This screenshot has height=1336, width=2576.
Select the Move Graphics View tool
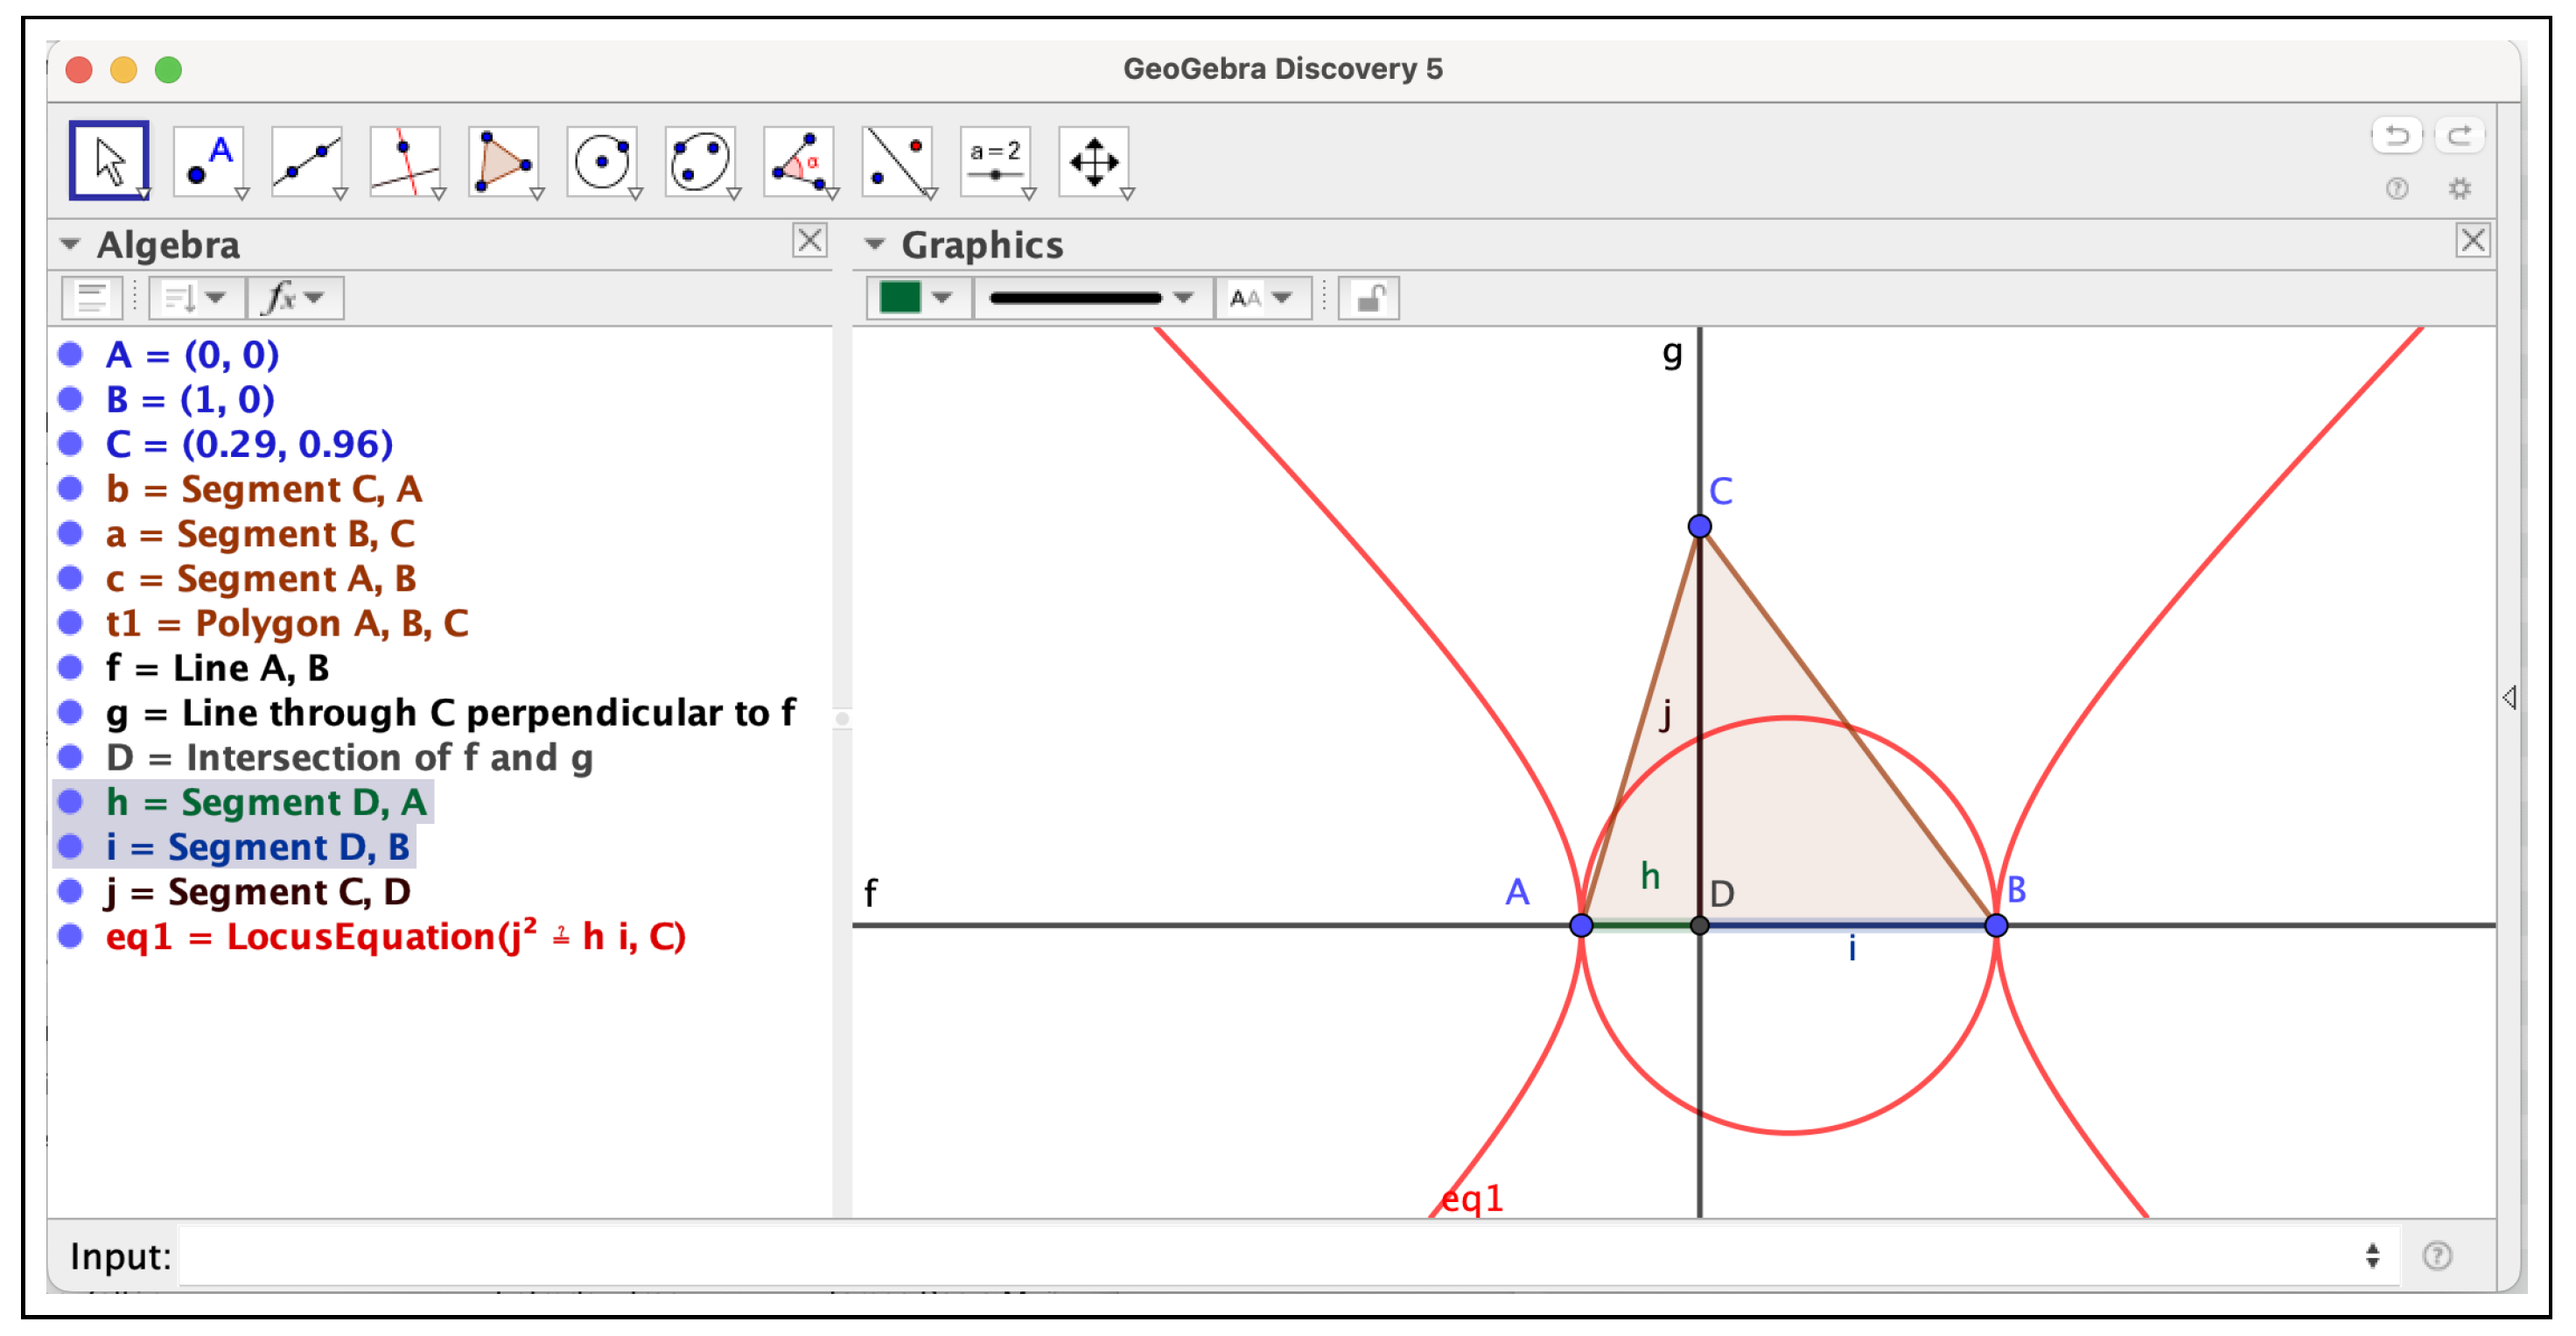click(x=1093, y=161)
